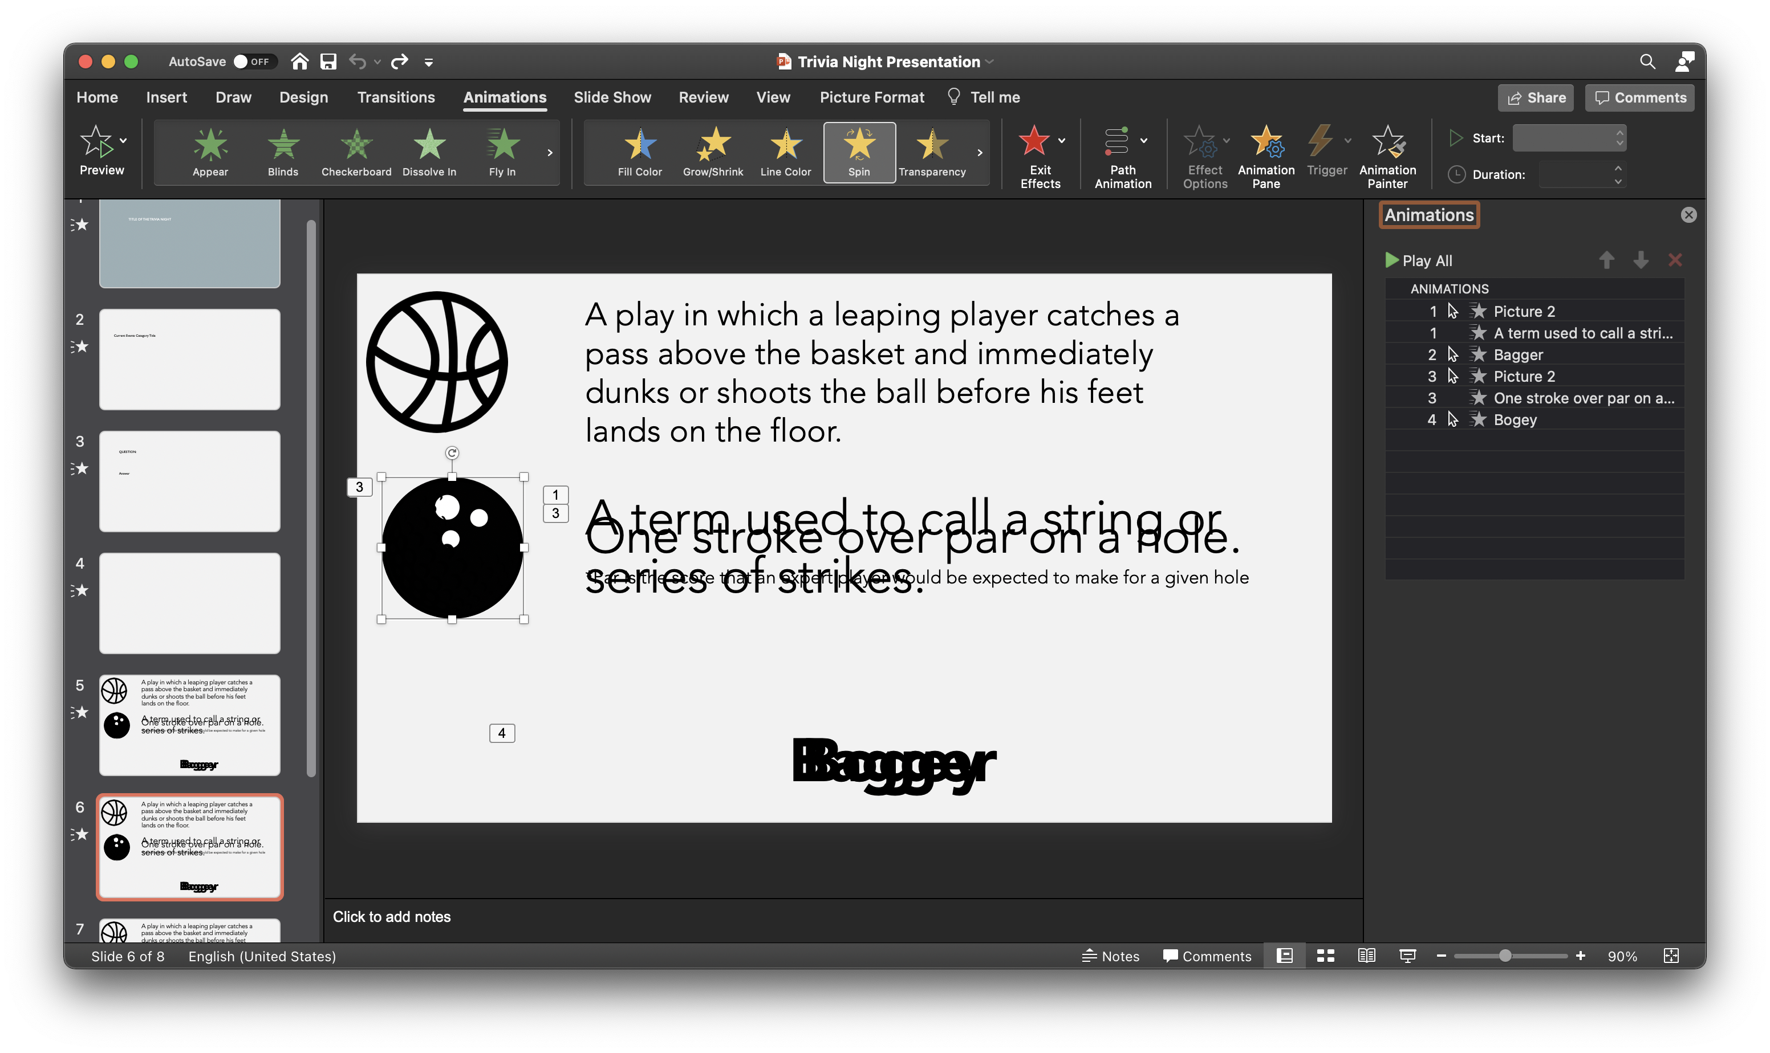The image size is (1770, 1053).
Task: Click the Animation Painter tool
Action: tap(1387, 156)
